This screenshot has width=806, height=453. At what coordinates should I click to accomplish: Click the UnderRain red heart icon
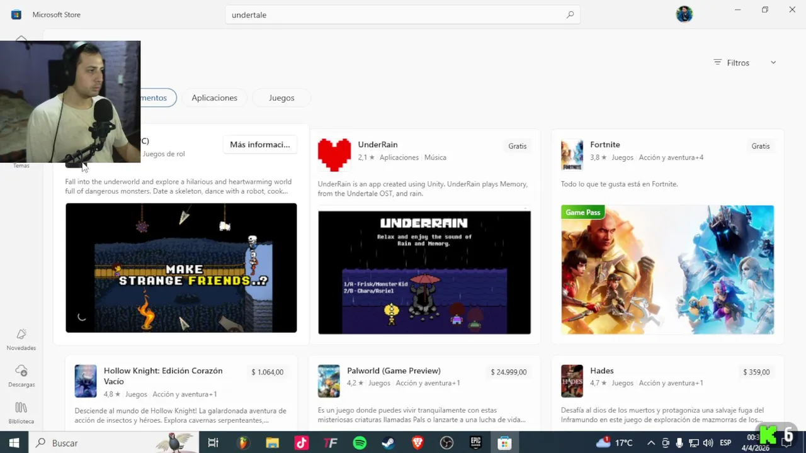[x=334, y=155]
